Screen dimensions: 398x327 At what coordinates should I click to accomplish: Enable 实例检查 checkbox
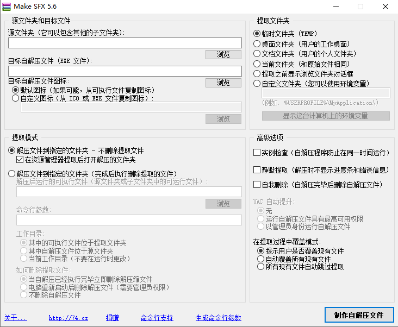tap(257, 153)
